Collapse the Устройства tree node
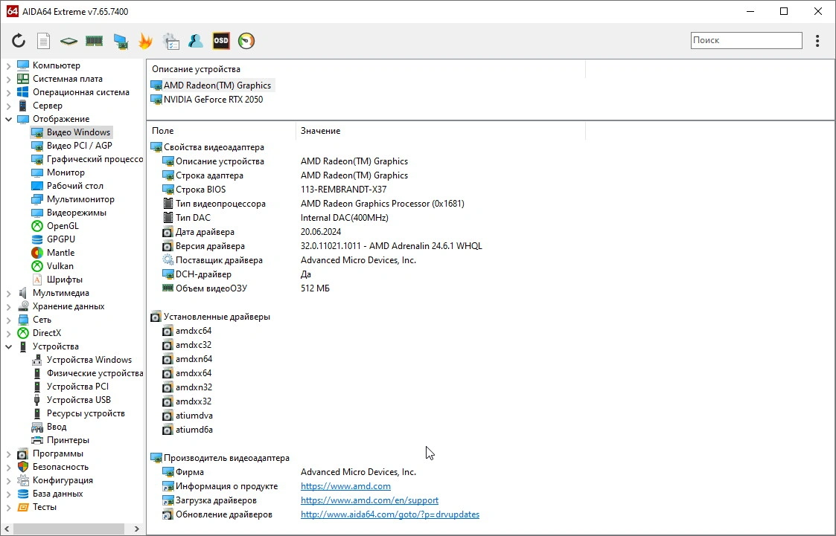 click(x=8, y=346)
